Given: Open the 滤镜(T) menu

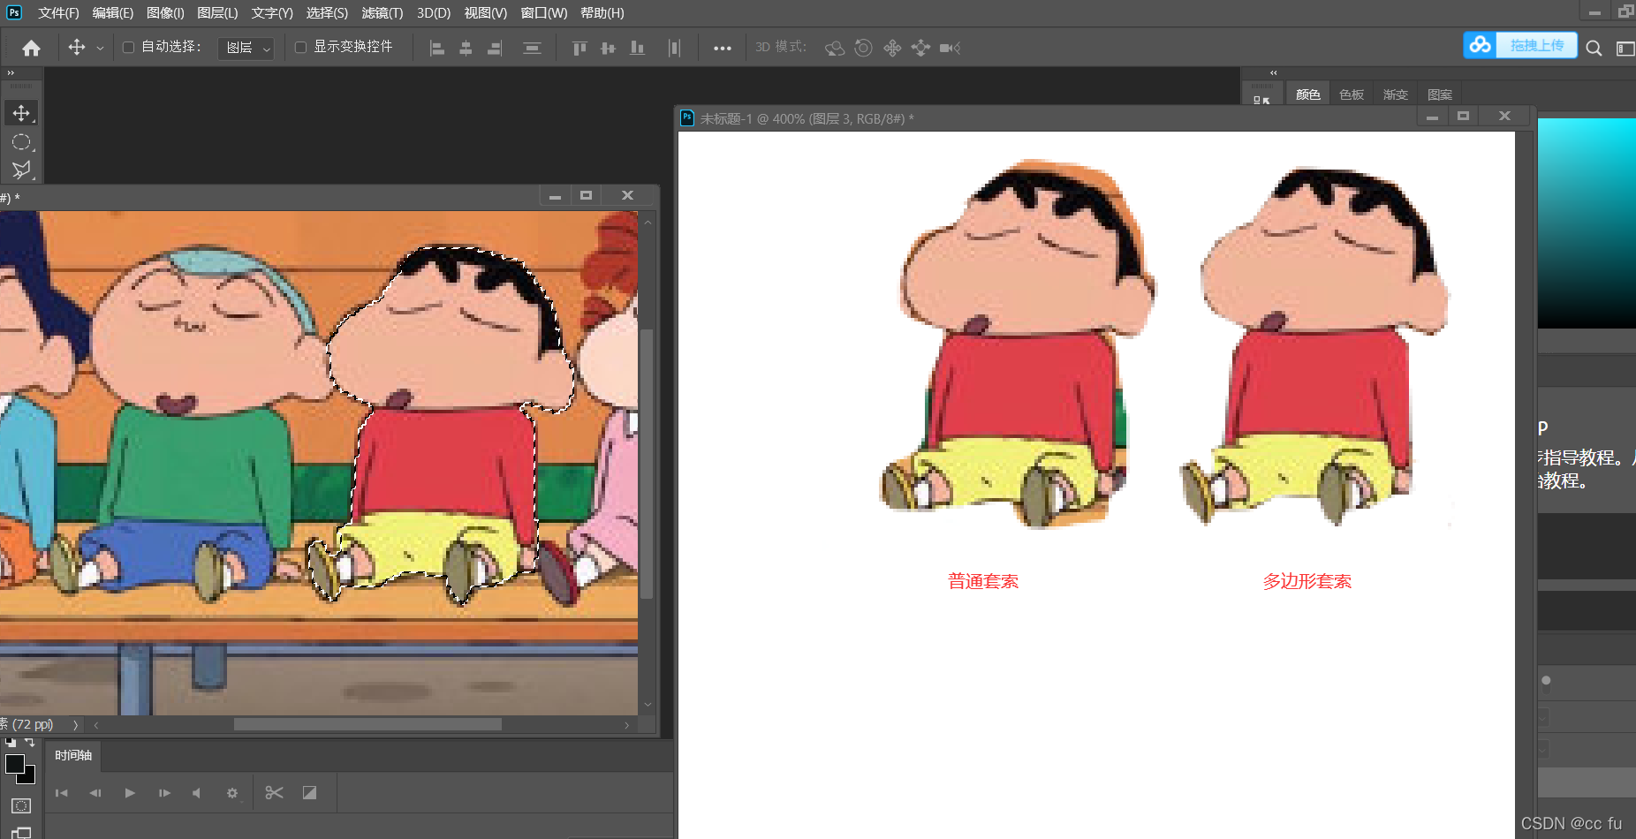Looking at the screenshot, I should pos(382,13).
